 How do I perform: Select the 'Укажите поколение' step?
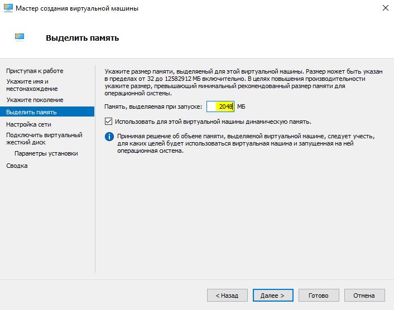click(35, 100)
